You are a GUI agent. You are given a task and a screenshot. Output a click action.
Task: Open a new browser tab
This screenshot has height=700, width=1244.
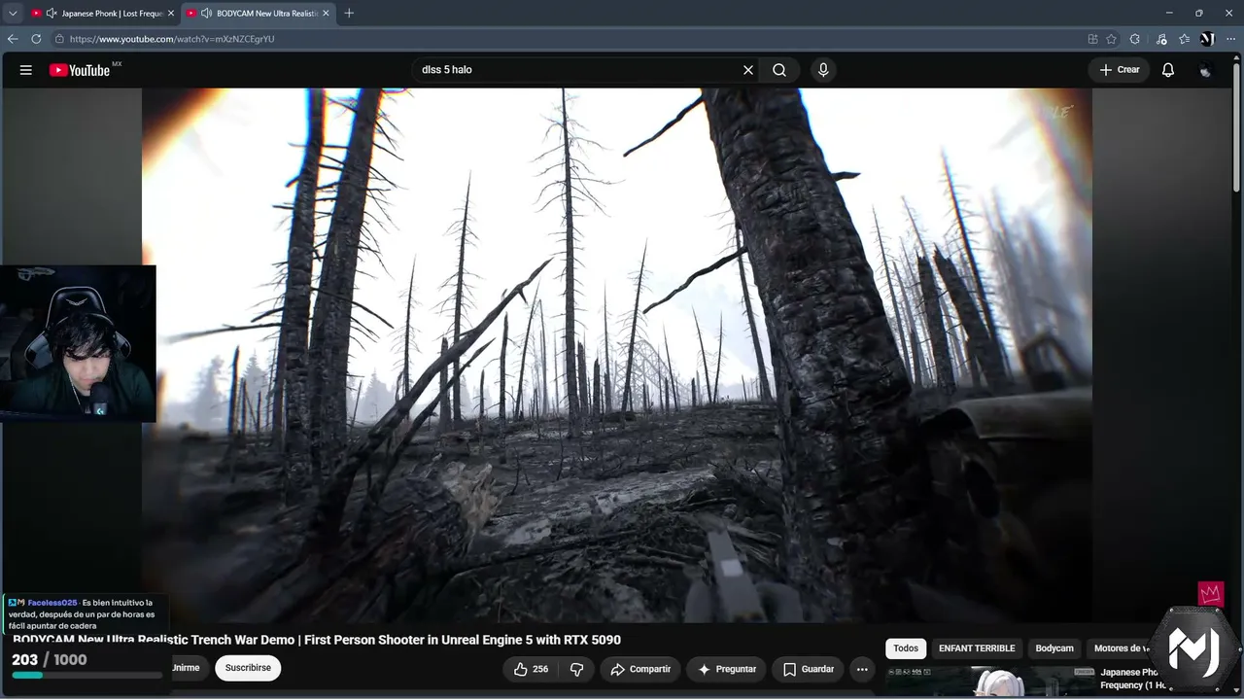[349, 13]
